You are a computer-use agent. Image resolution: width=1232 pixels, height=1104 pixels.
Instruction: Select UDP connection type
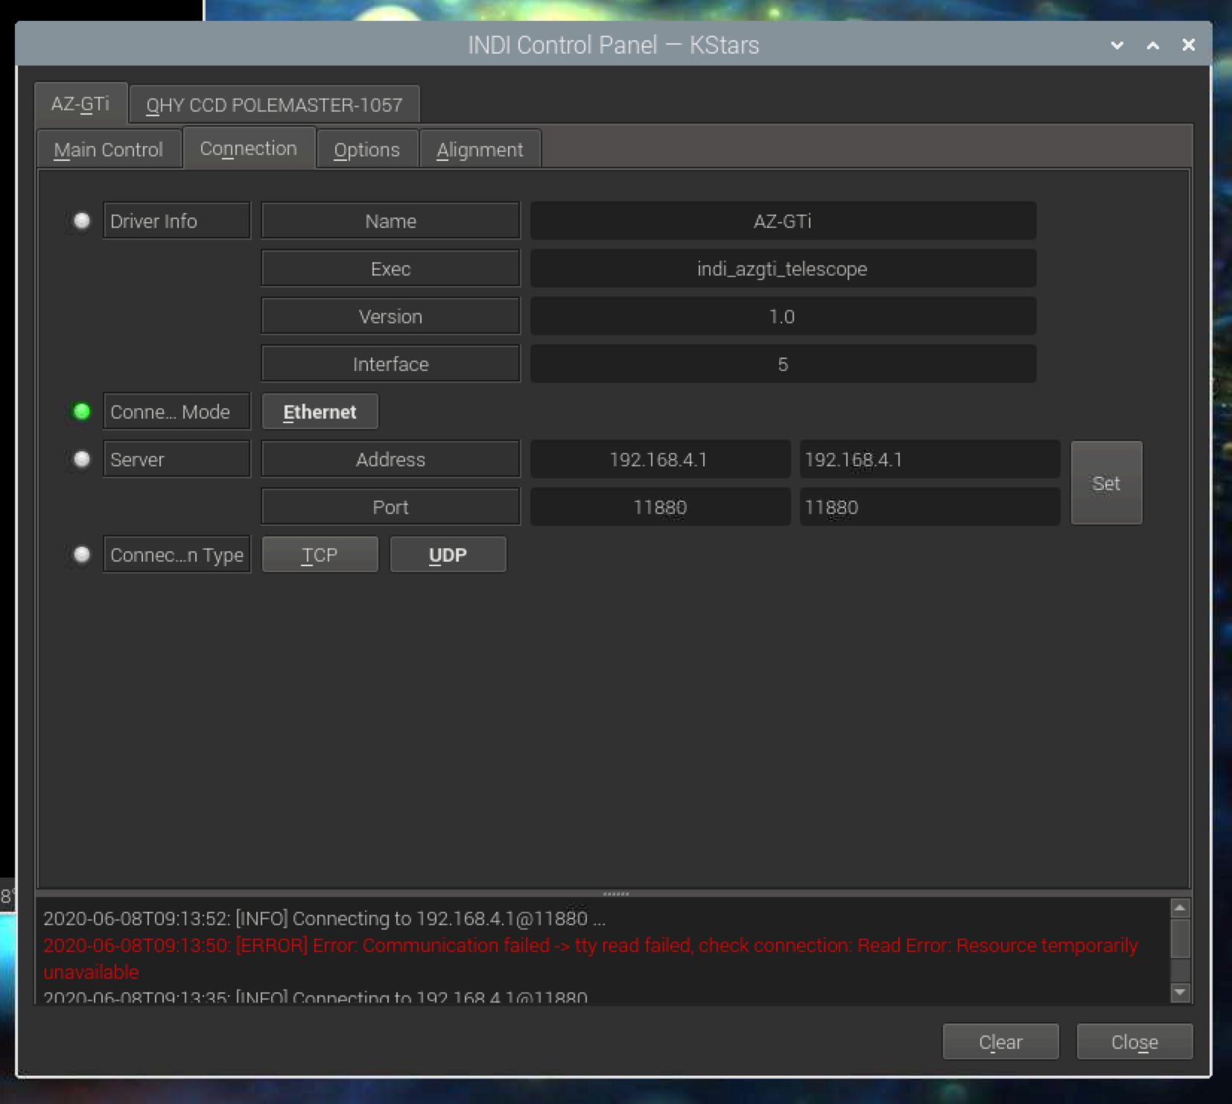(x=448, y=555)
